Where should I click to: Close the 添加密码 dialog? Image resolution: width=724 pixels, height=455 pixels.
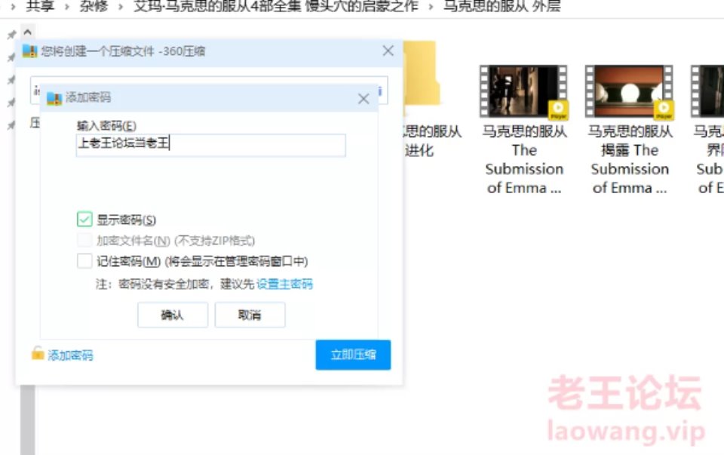364,98
